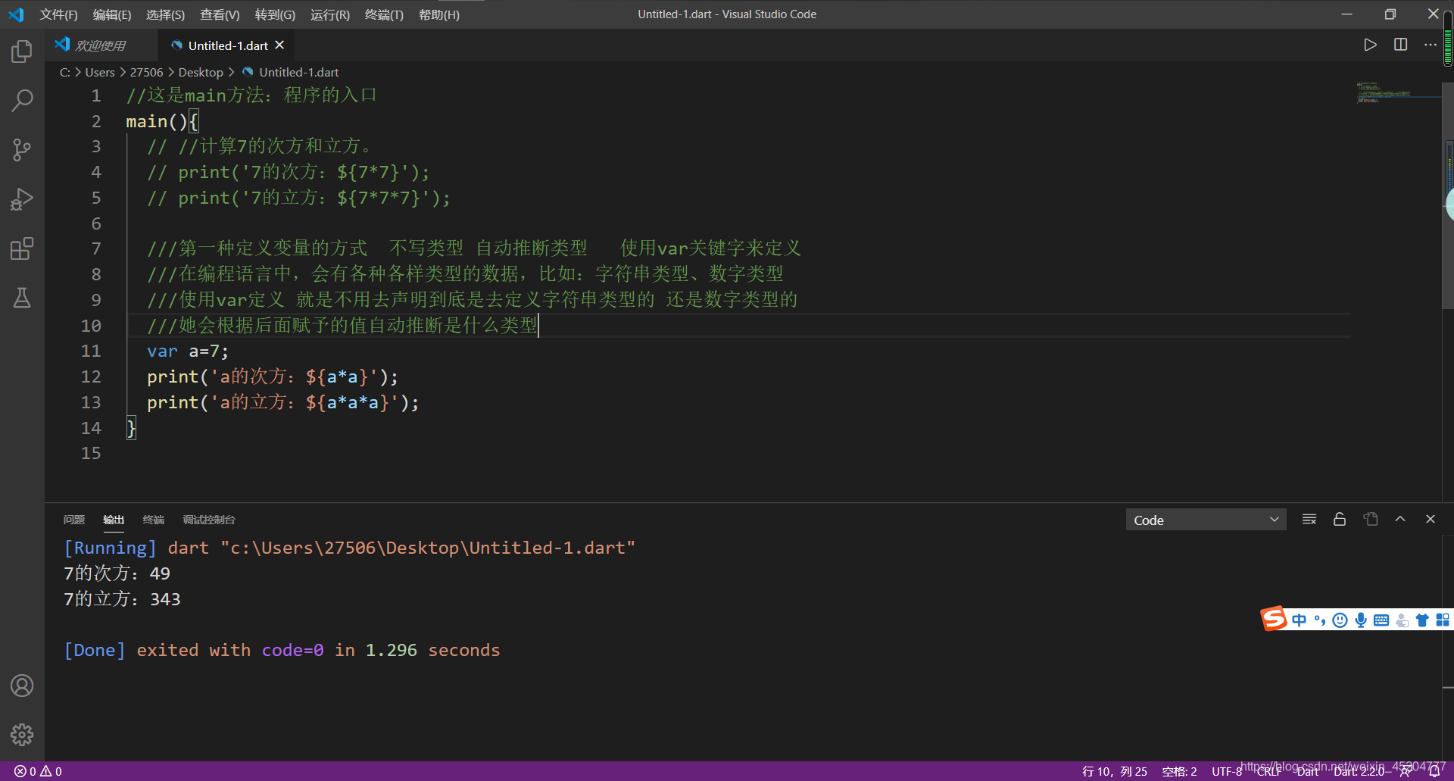Open Sogou account login icon
This screenshot has height=781, width=1454.
(x=1402, y=620)
